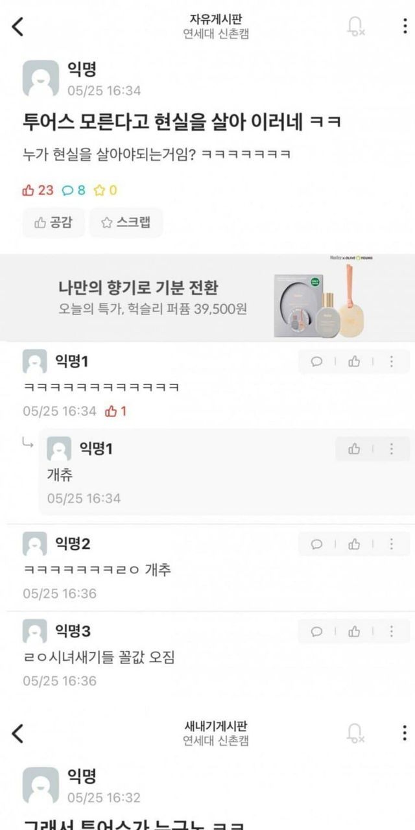Like 익명1's top comment
The height and width of the screenshot is (830, 415).
(x=354, y=362)
